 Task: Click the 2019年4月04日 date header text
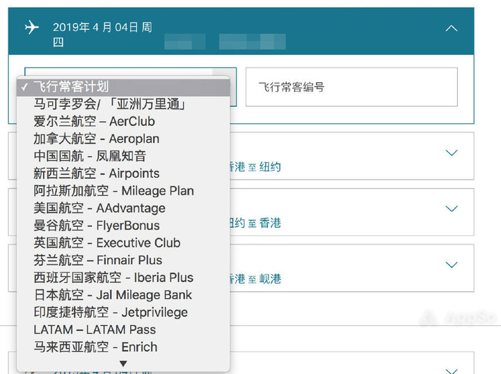(102, 34)
